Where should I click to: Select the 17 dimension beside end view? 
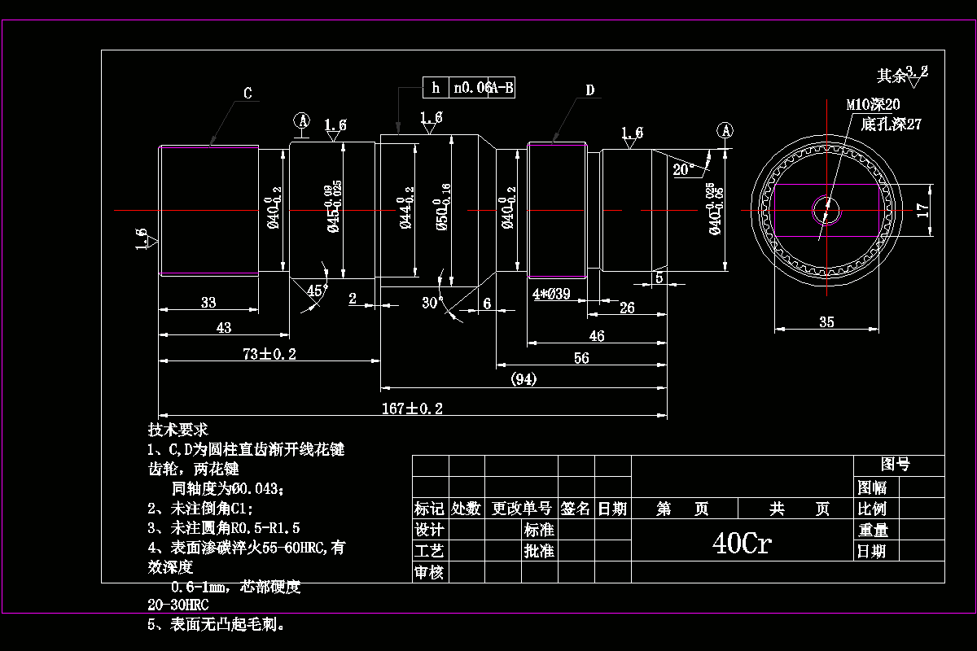pyautogui.click(x=922, y=210)
